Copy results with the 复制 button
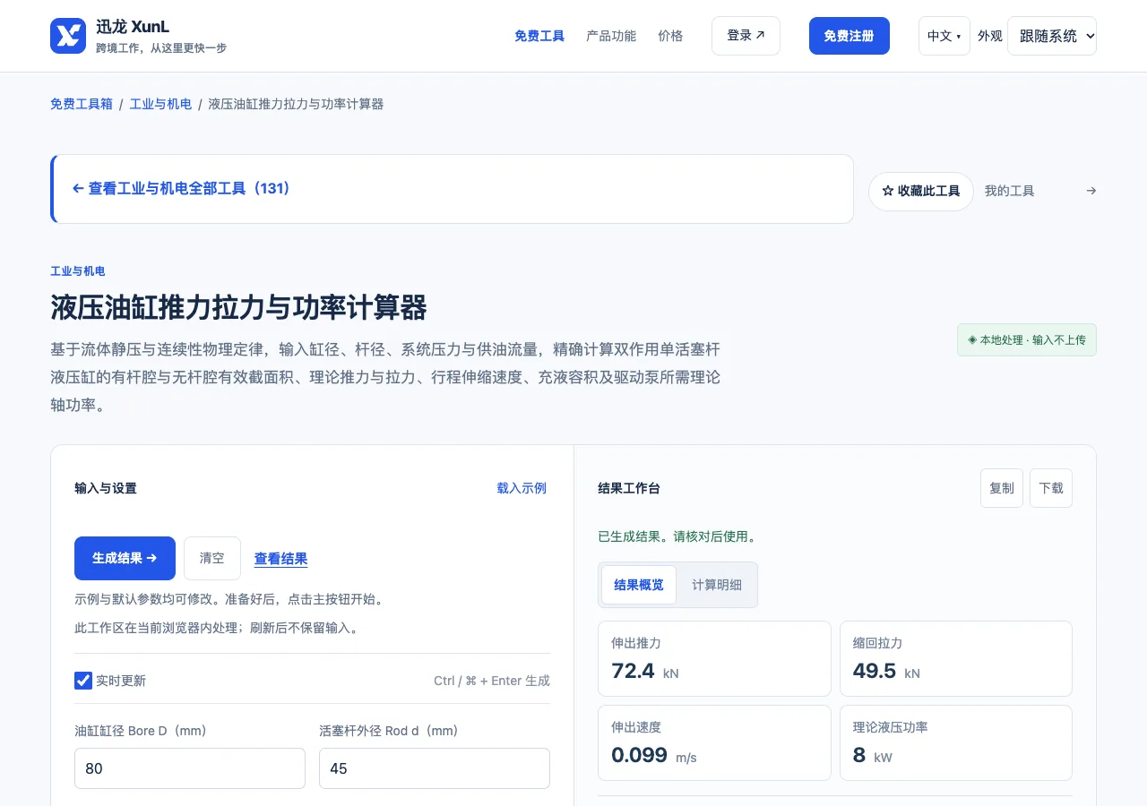The image size is (1147, 806). click(x=1002, y=488)
